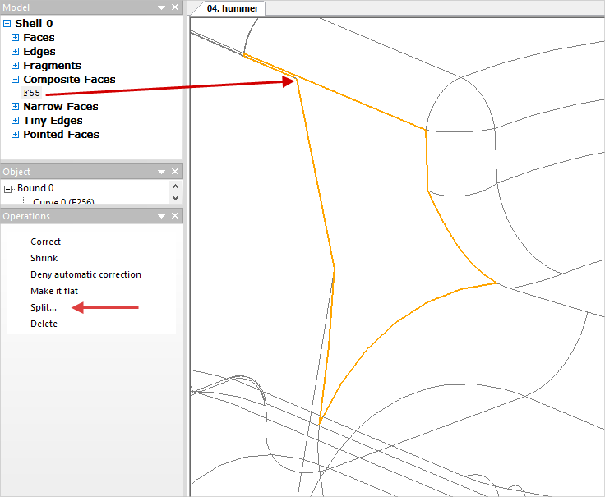605x497 pixels.
Task: Expand the Narrow Faces node
Action: coord(15,107)
